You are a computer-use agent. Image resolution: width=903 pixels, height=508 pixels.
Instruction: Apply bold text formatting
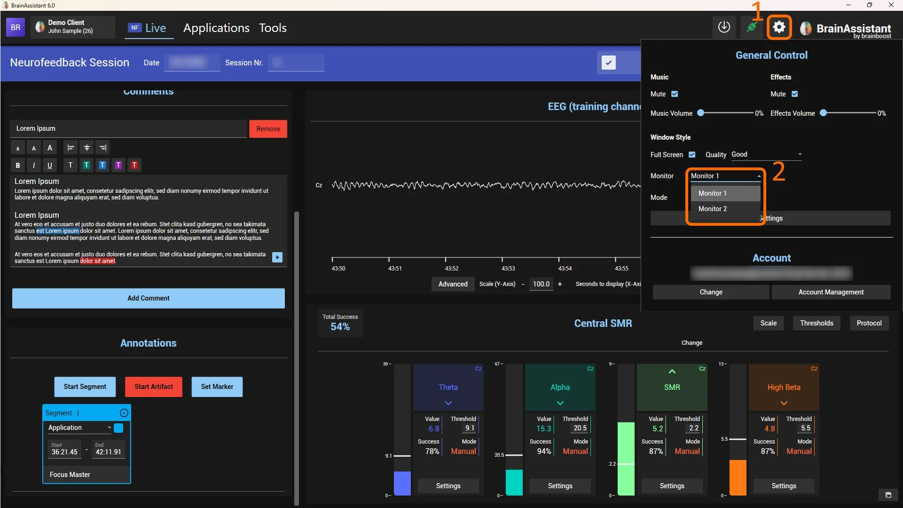pos(18,165)
